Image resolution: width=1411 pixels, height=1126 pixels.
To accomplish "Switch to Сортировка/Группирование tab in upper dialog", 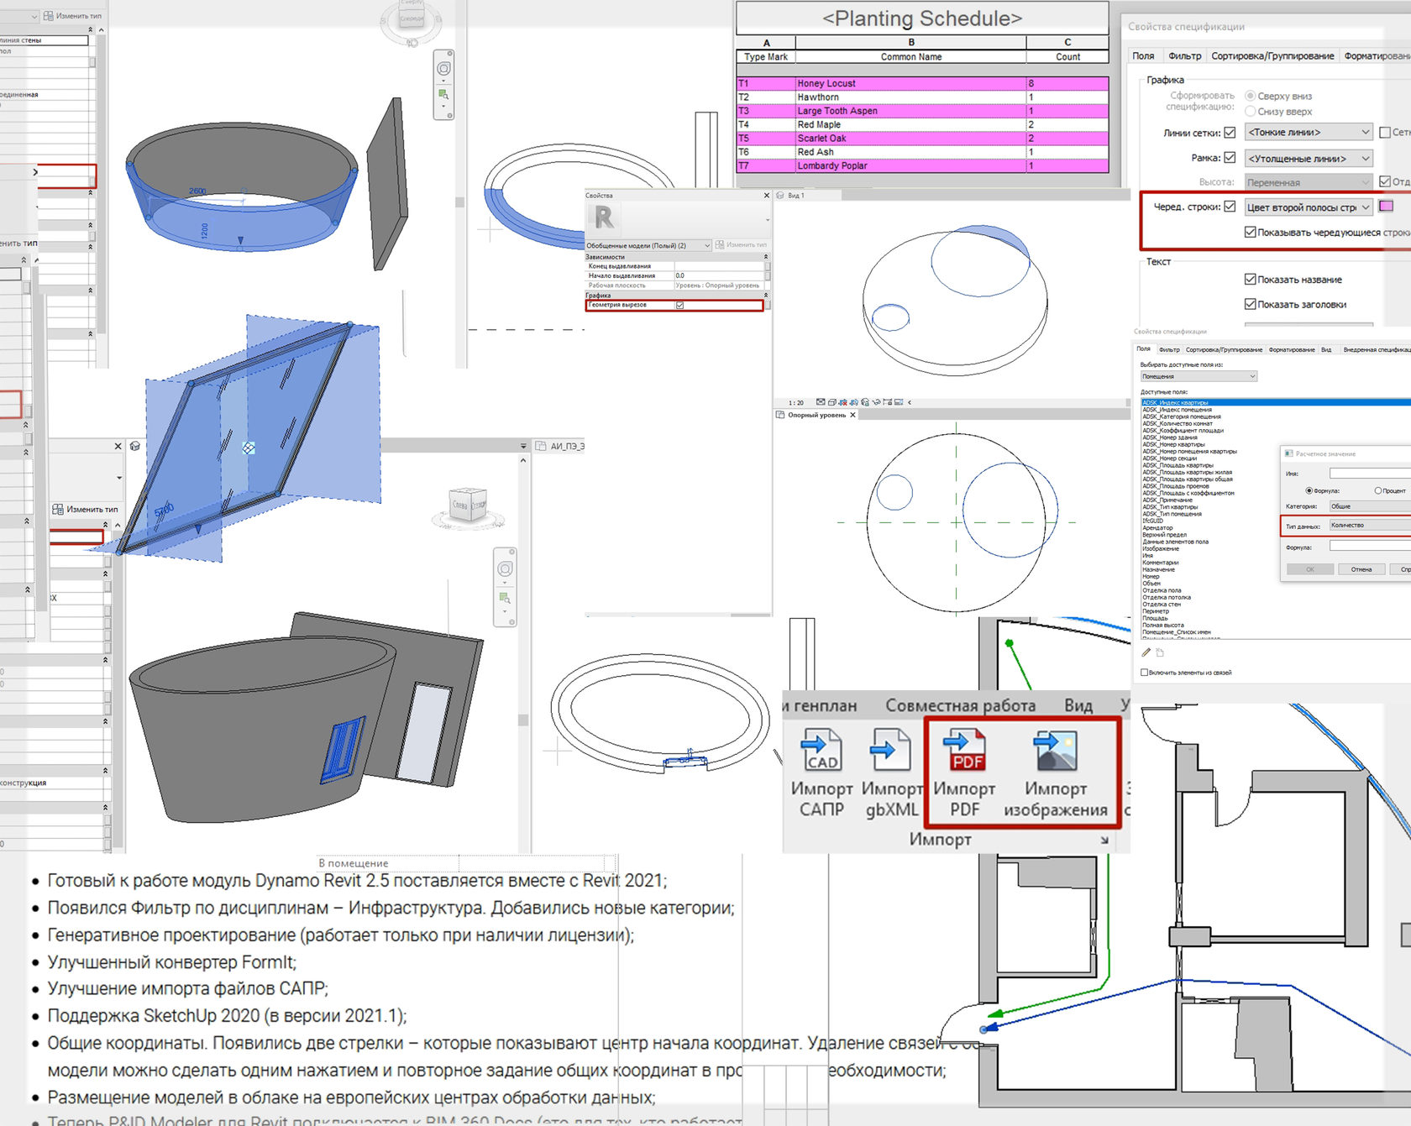I will click(1272, 56).
